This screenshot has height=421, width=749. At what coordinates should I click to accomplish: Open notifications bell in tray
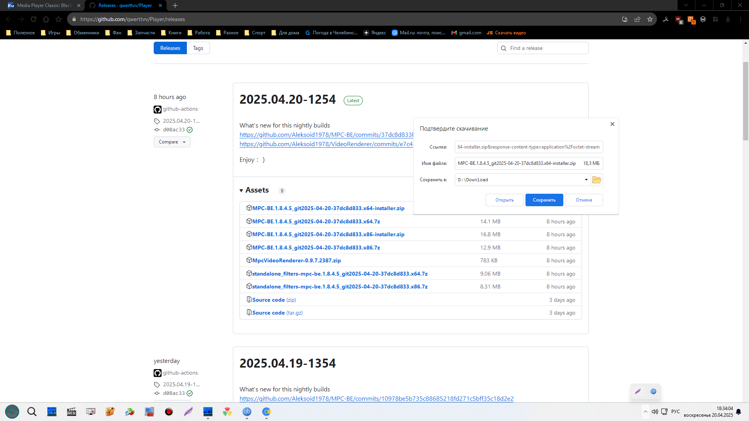(x=738, y=412)
